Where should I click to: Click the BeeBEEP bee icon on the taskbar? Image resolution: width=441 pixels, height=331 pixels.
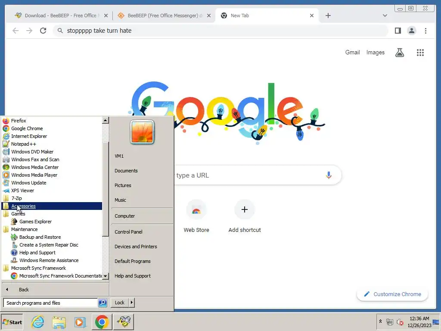tap(124, 322)
